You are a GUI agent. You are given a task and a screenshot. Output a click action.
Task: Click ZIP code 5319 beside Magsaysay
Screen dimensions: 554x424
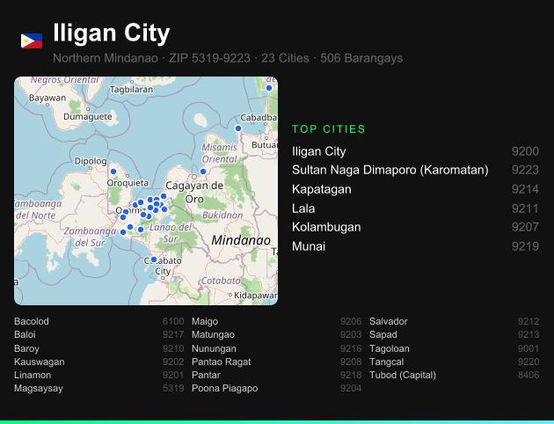[173, 388]
